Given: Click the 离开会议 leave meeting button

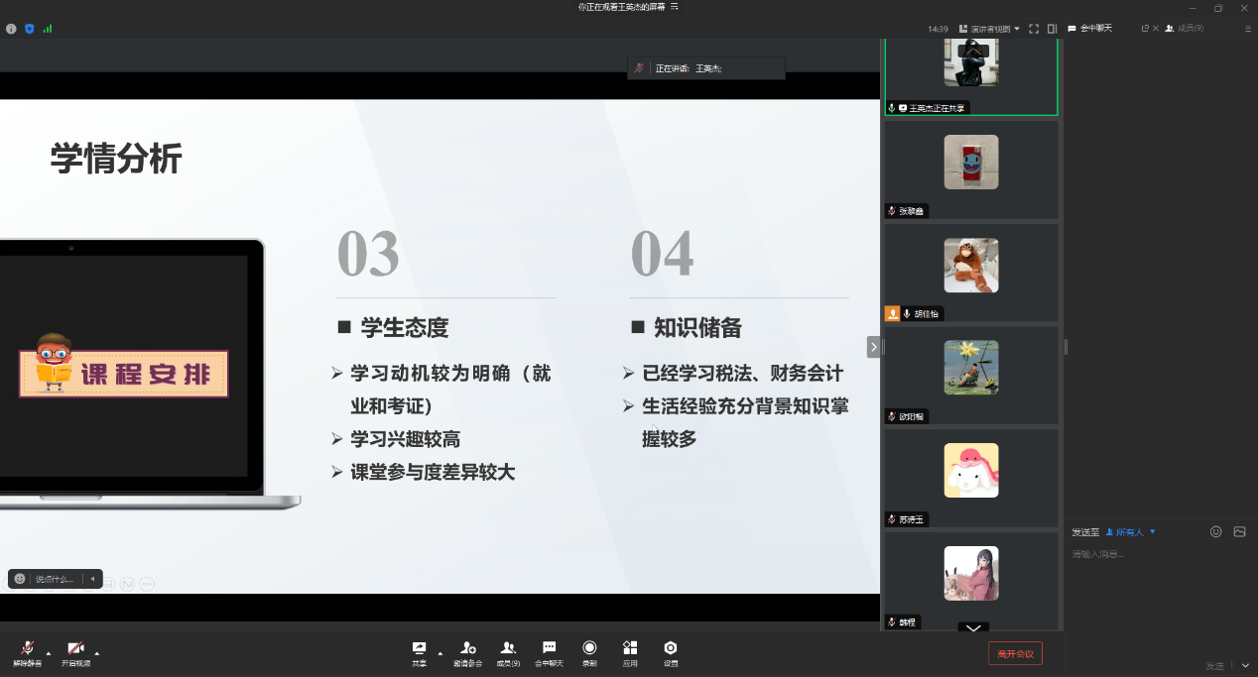Looking at the screenshot, I should click(1015, 653).
